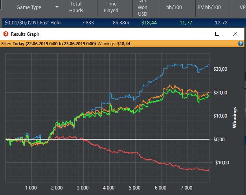The height and width of the screenshot is (195, 246).
Task: Click the 7 833 total hands cell
Action: pos(88,23)
